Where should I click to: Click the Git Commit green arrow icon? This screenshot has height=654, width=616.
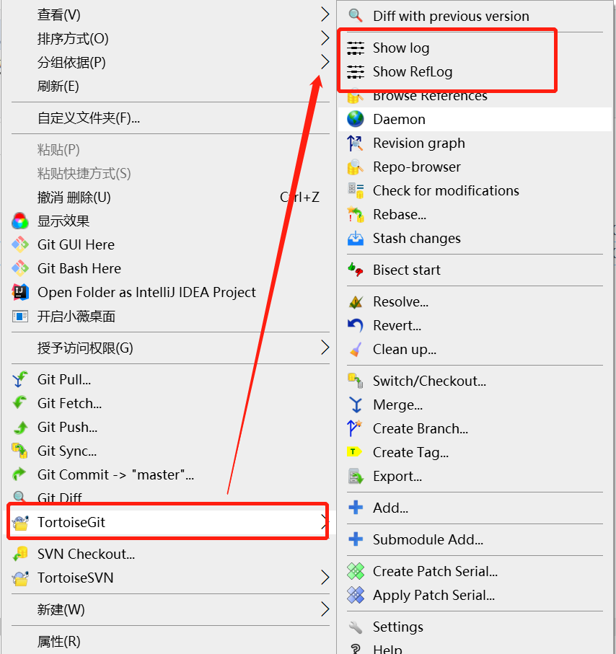click(20, 474)
